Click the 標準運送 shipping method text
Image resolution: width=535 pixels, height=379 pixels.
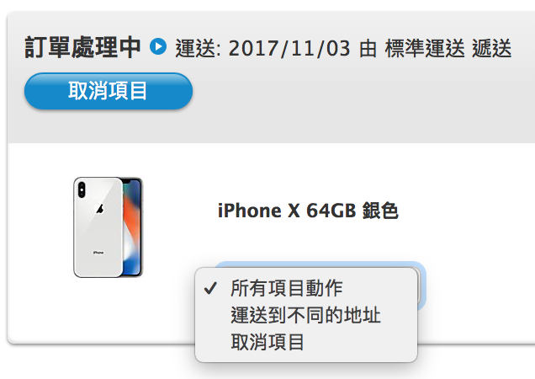(425, 48)
